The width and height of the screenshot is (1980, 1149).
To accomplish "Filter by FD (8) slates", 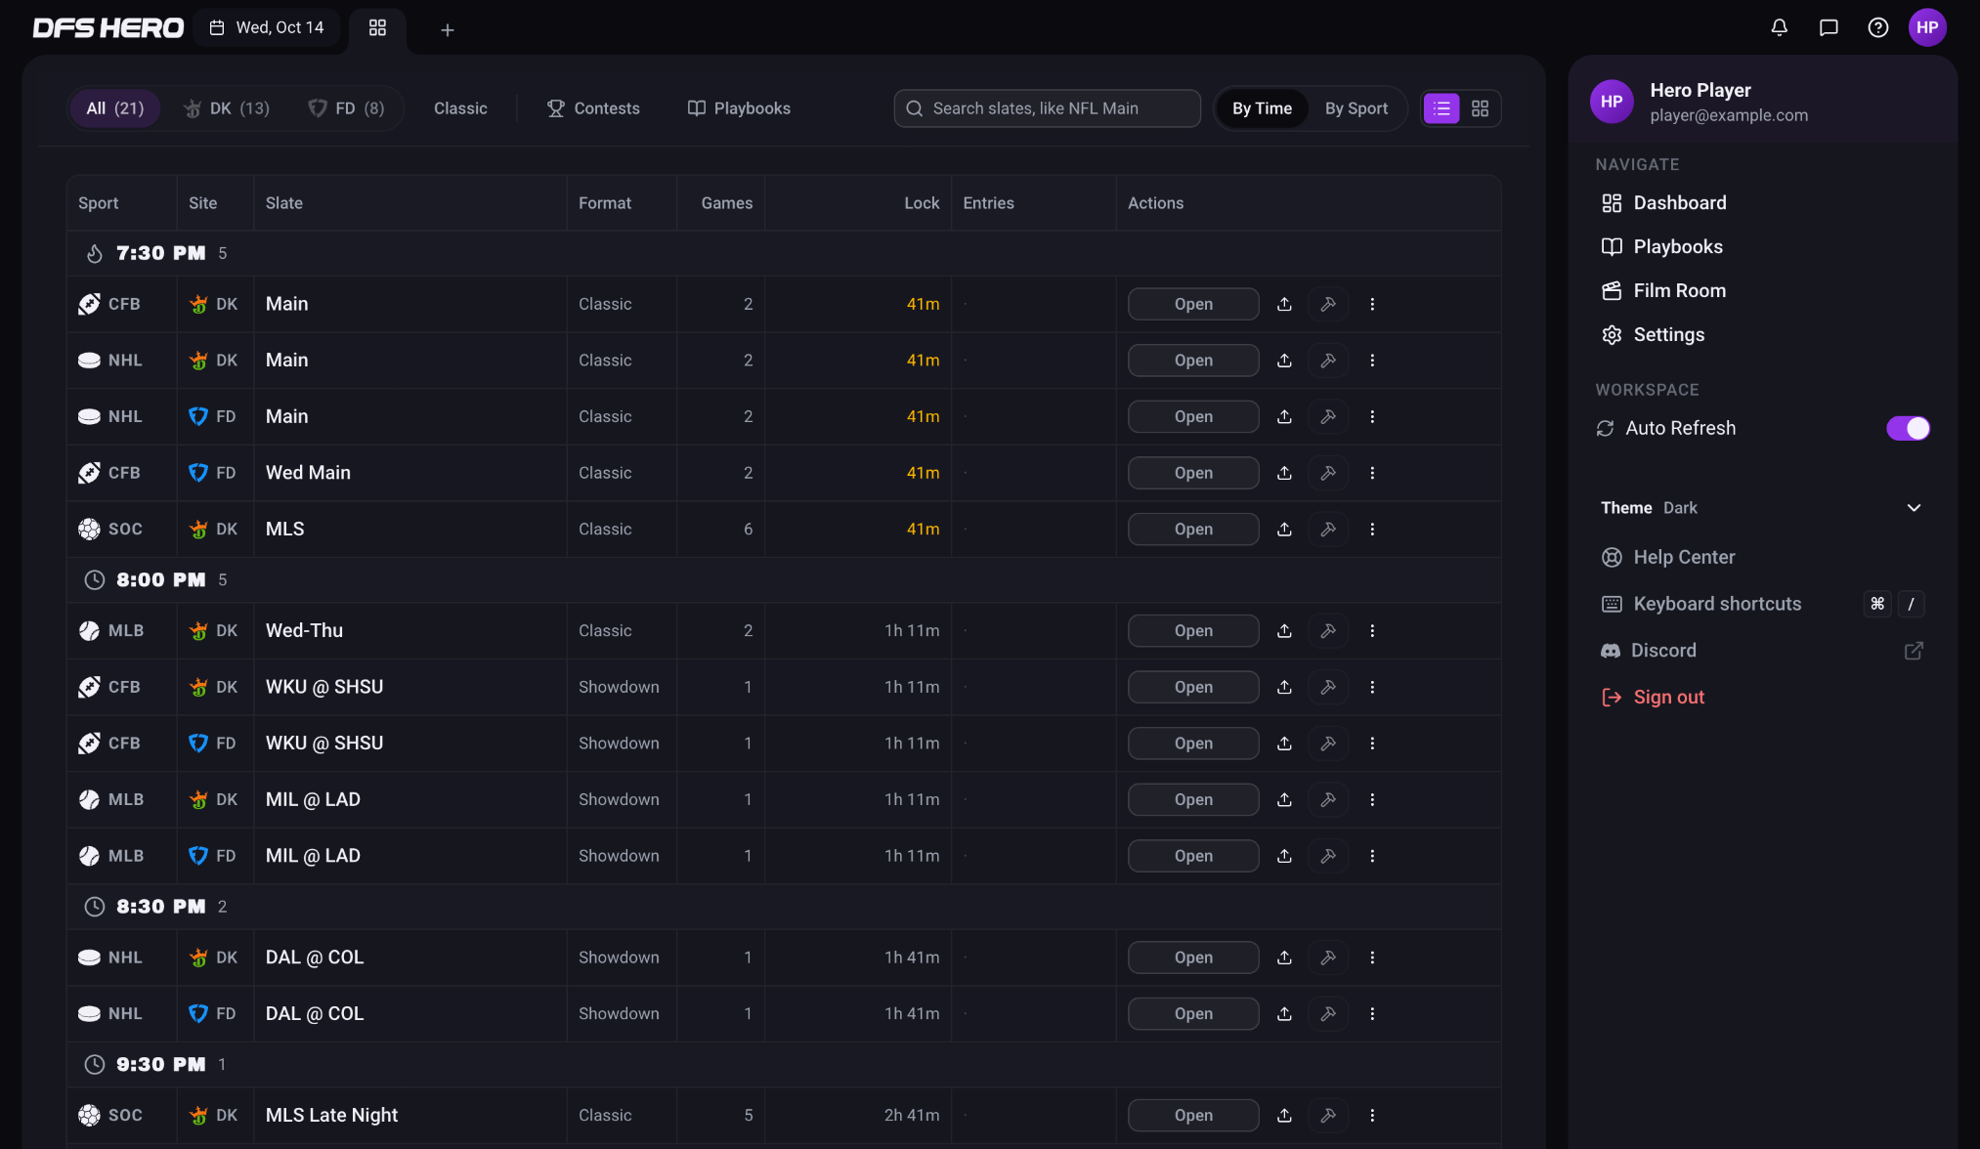I will 346,108.
